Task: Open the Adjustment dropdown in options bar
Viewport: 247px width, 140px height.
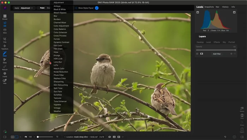Action: click(26, 8)
